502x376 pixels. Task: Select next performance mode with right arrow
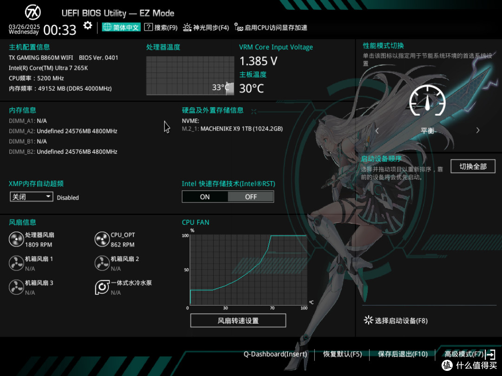pyautogui.click(x=478, y=130)
